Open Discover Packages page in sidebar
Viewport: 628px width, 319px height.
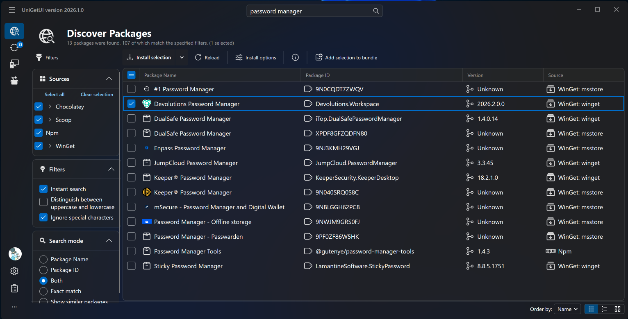point(14,31)
